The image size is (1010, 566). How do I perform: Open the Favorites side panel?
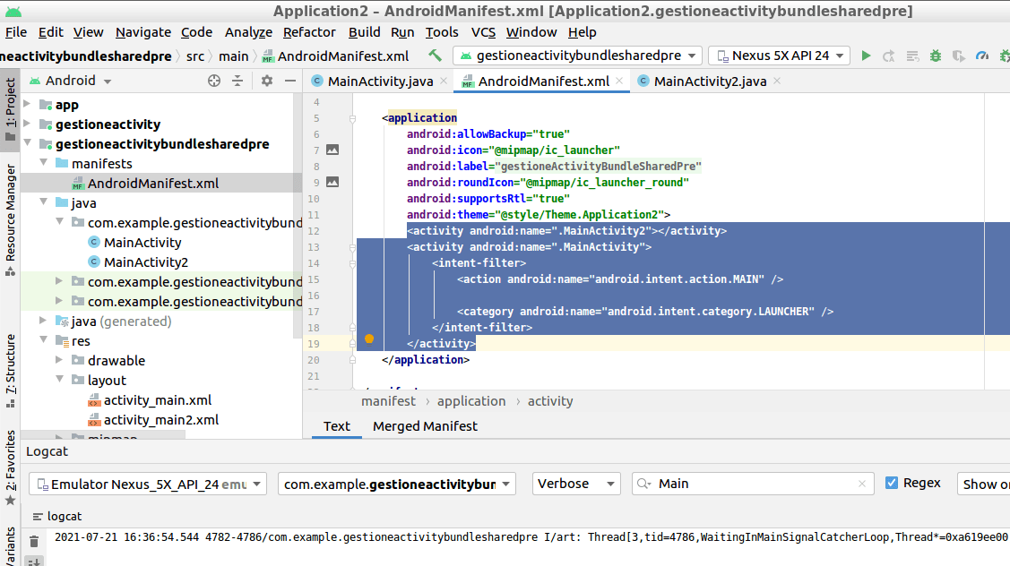pyautogui.click(x=10, y=467)
